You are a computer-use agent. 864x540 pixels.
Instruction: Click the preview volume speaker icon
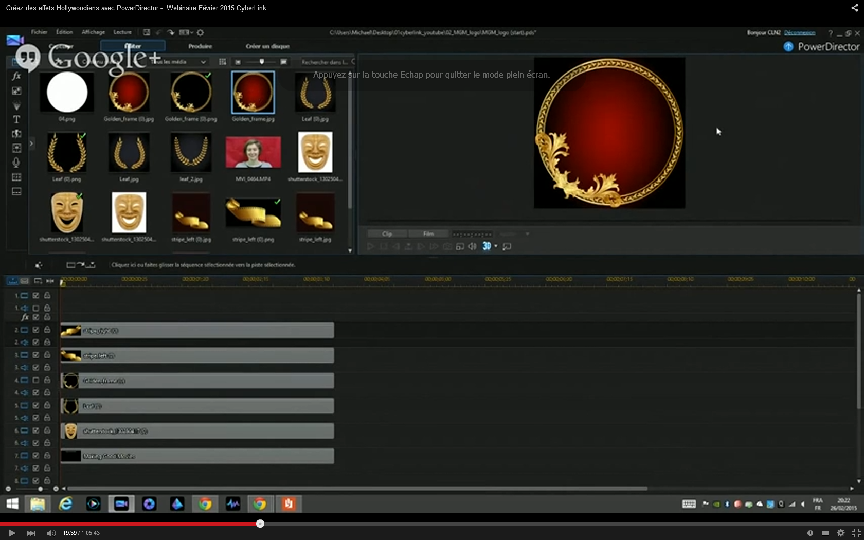point(472,246)
